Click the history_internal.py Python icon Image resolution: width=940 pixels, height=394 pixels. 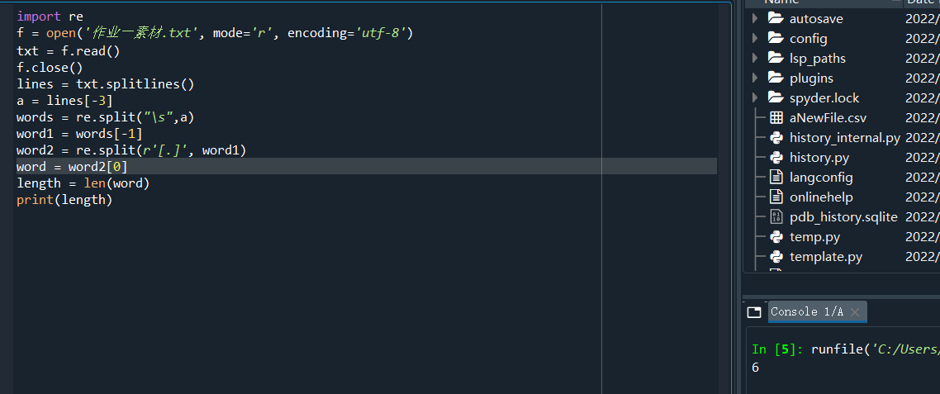tap(776, 138)
